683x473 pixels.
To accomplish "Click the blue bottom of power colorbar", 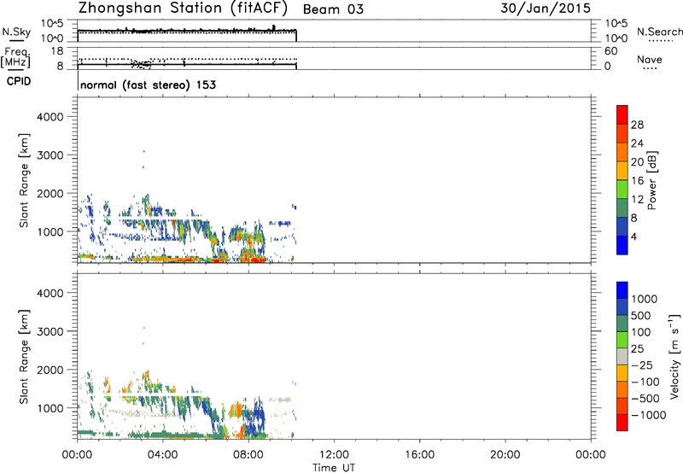I will [x=622, y=245].
